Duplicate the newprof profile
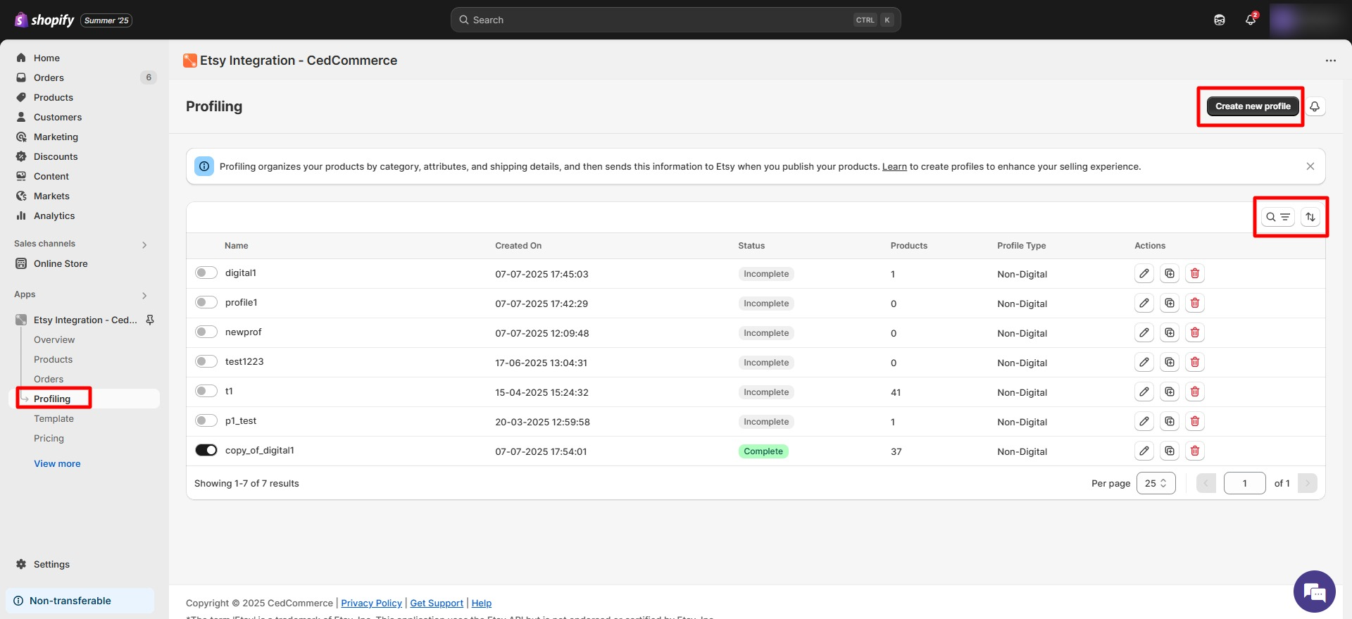Image resolution: width=1352 pixels, height=619 pixels. pos(1170,332)
